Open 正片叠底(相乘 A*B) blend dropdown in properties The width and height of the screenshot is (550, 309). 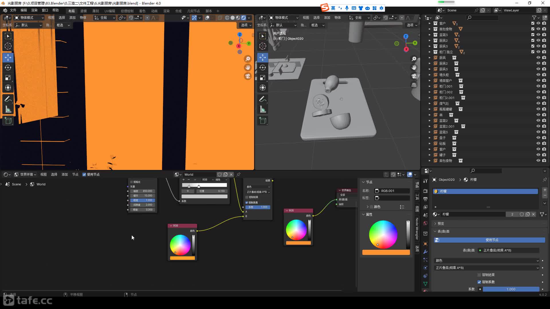tap(487, 268)
